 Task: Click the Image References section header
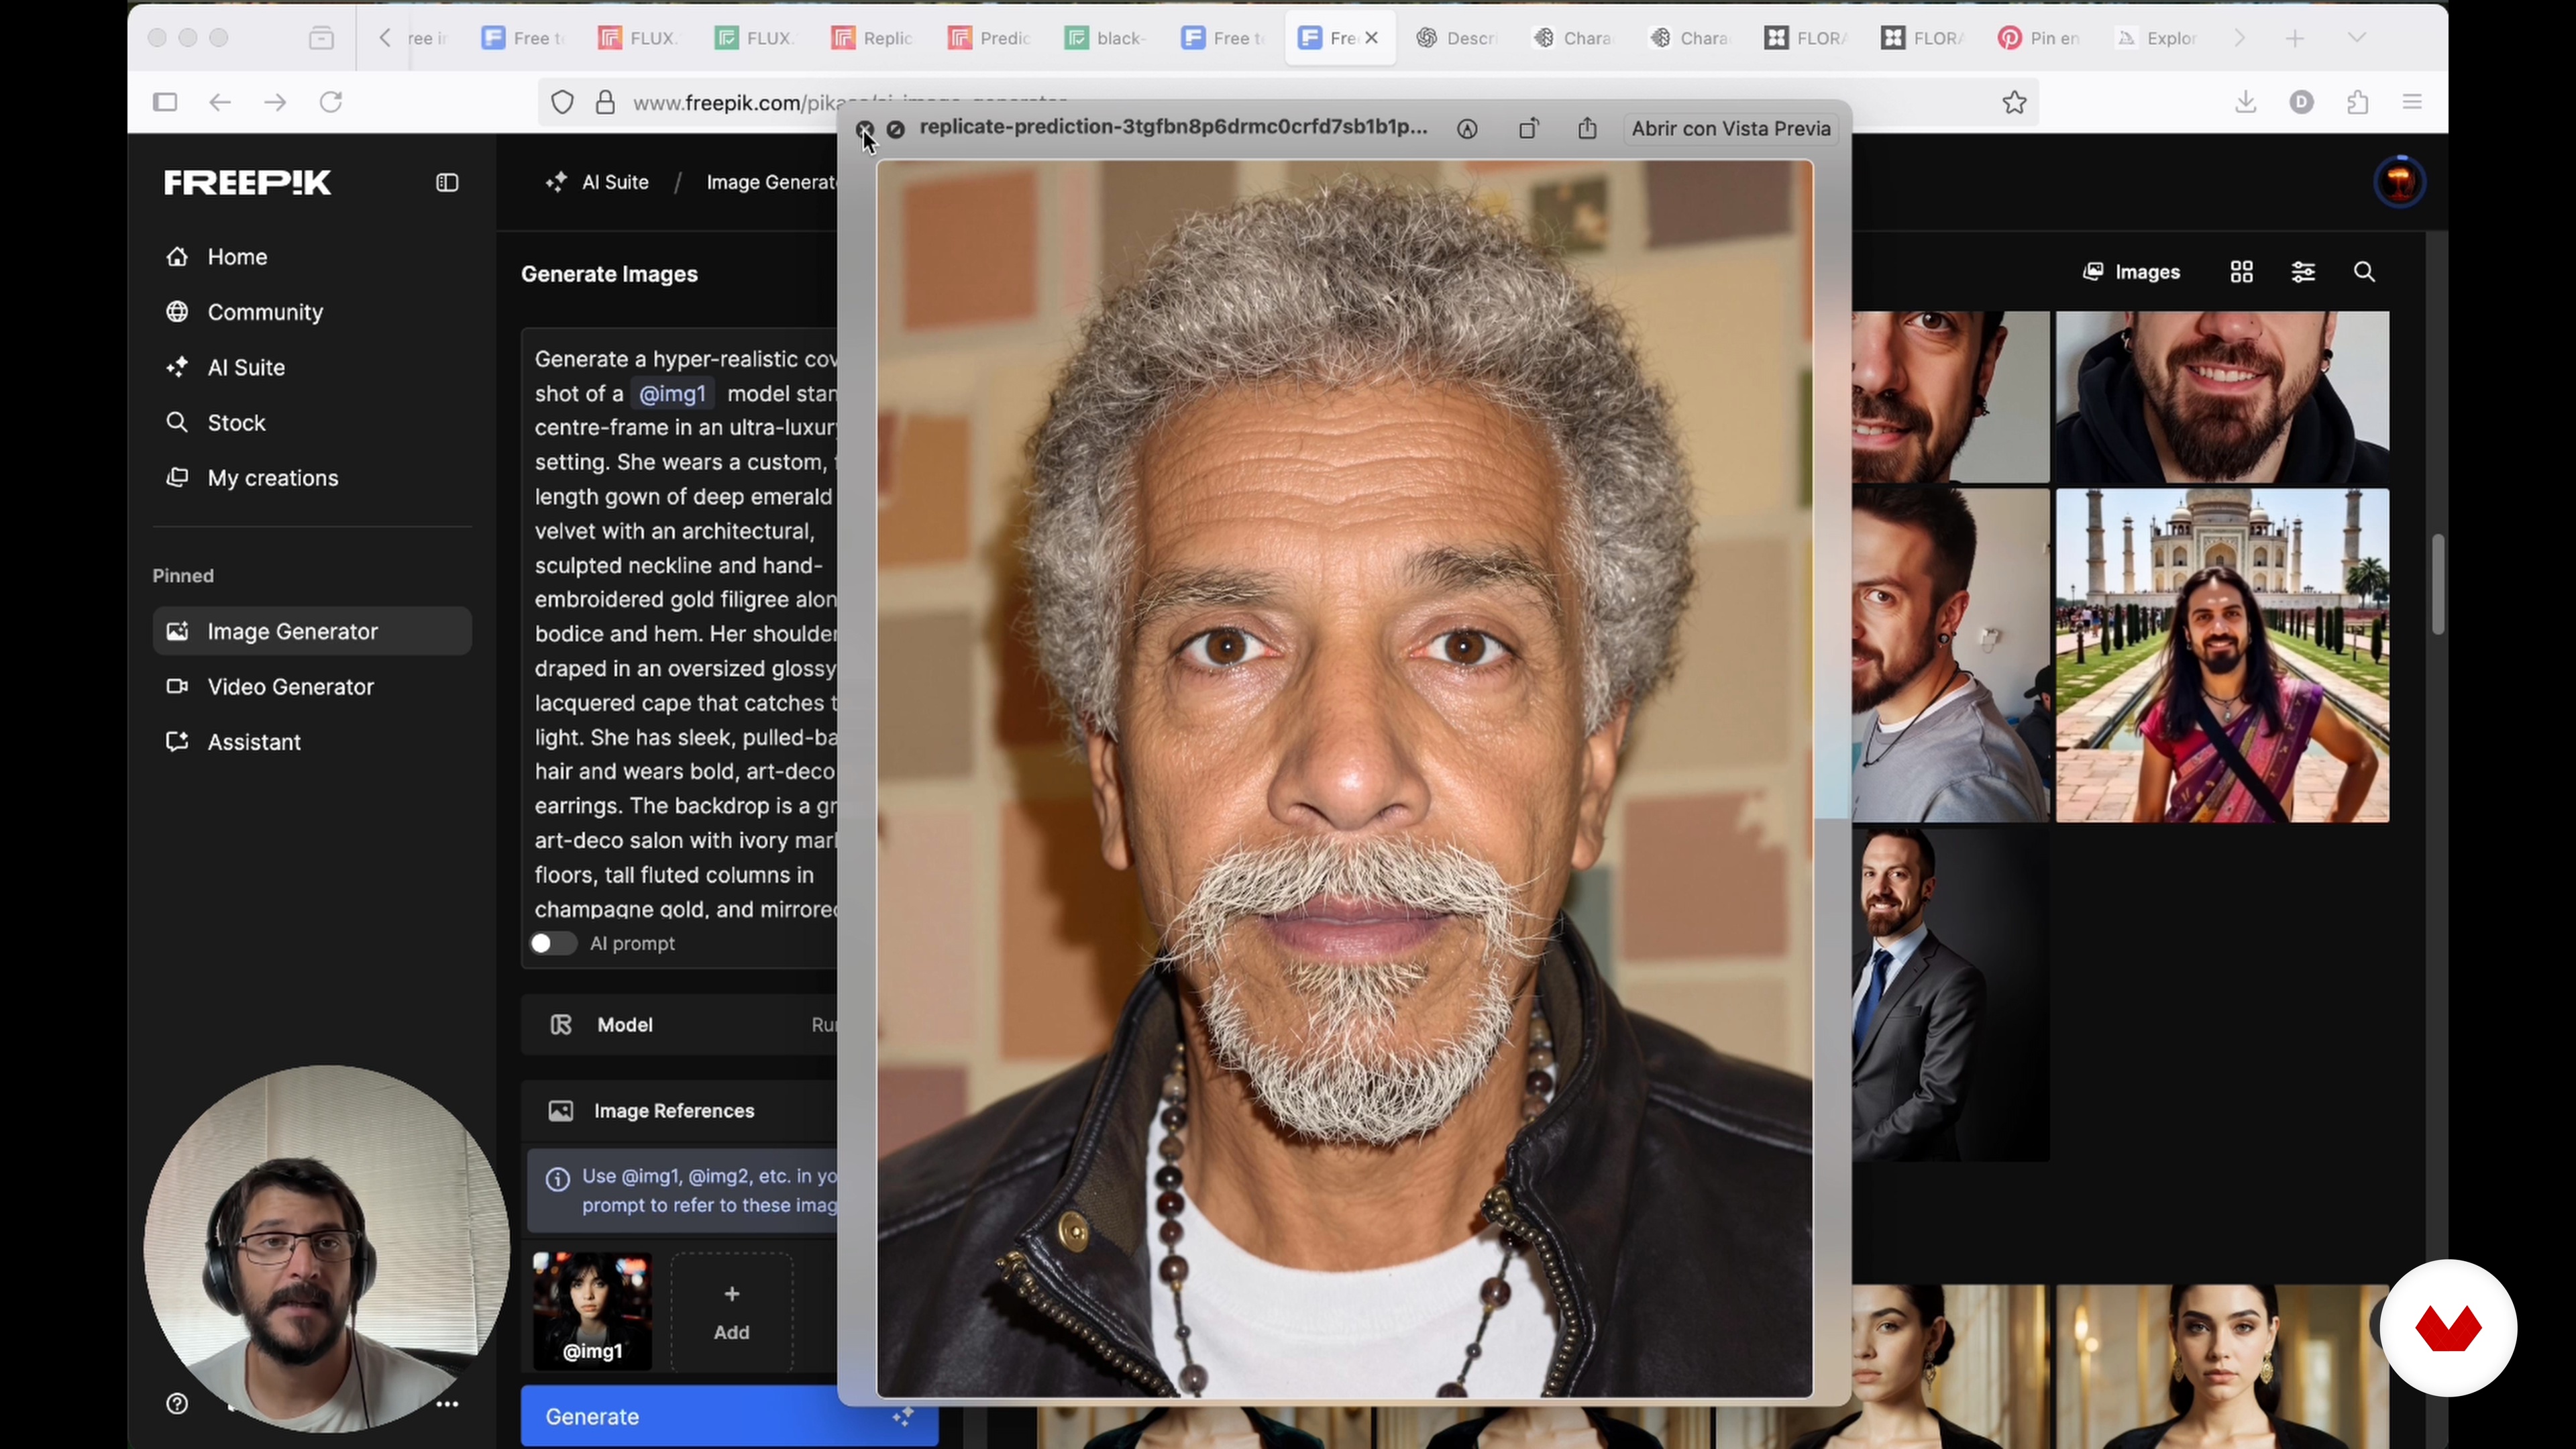680,1111
